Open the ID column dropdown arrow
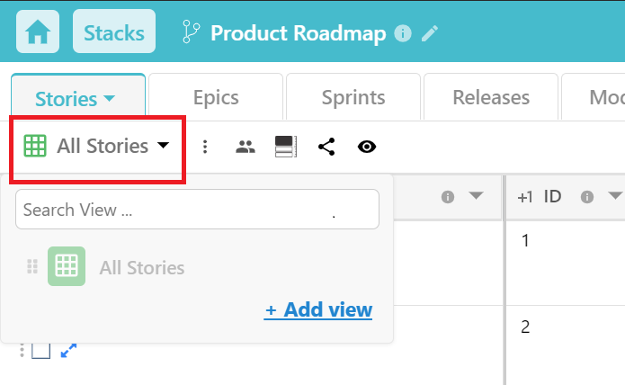The image size is (625, 385). tap(614, 196)
